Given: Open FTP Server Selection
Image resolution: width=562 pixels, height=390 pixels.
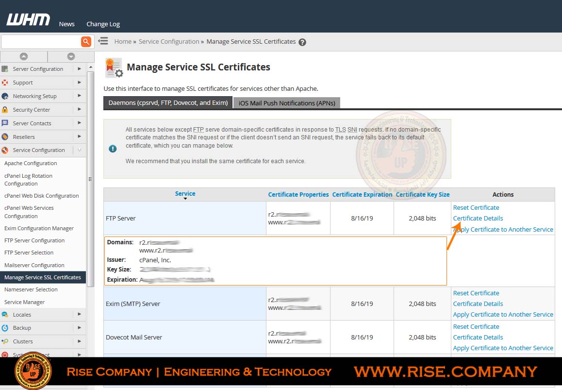Looking at the screenshot, I should coord(29,253).
